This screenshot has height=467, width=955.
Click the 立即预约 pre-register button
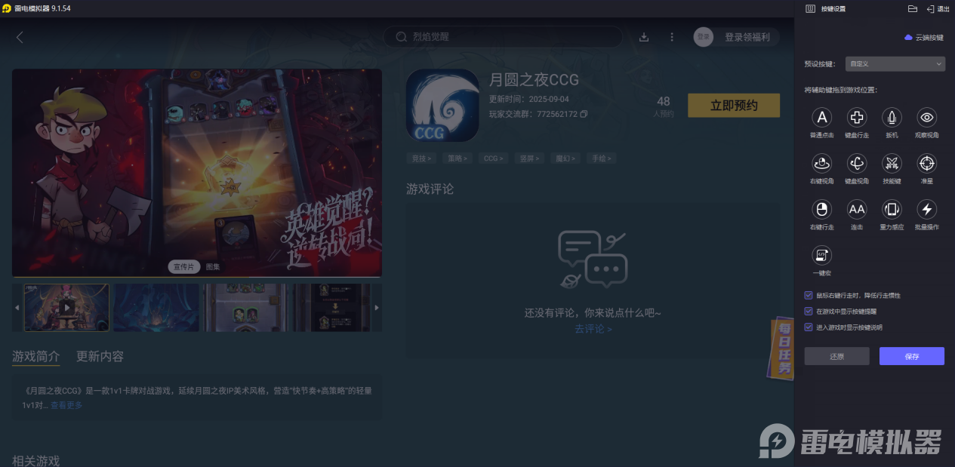coord(733,106)
